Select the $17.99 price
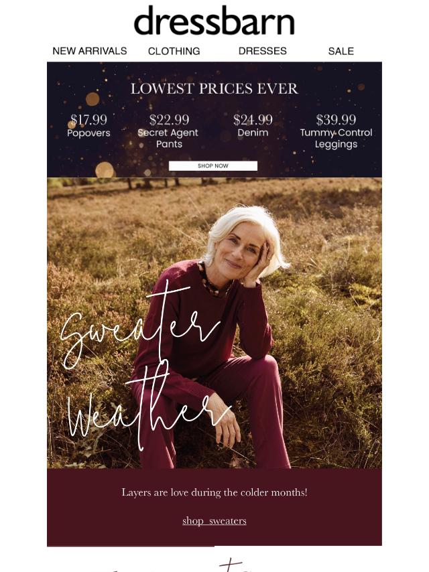The width and height of the screenshot is (429, 572). (x=88, y=120)
